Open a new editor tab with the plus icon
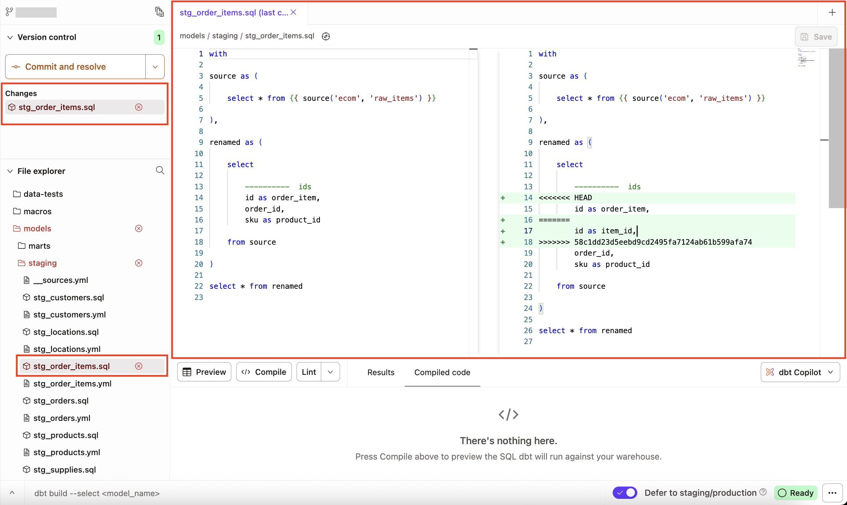 pyautogui.click(x=832, y=12)
